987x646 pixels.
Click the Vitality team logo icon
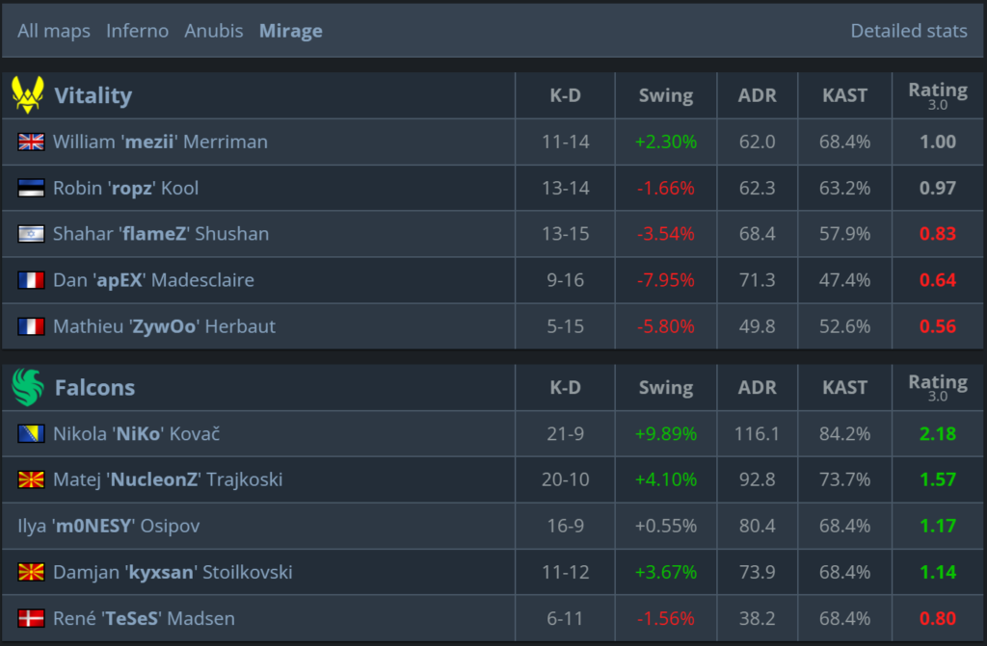(x=27, y=95)
